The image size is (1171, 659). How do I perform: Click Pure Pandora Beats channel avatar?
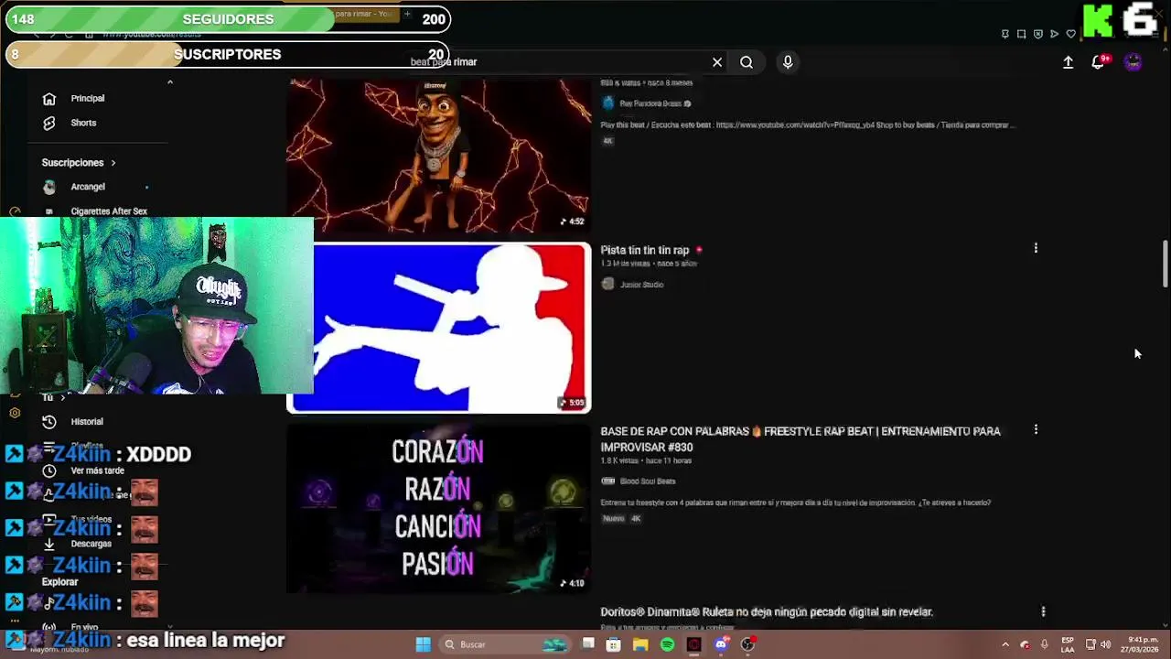click(x=608, y=103)
